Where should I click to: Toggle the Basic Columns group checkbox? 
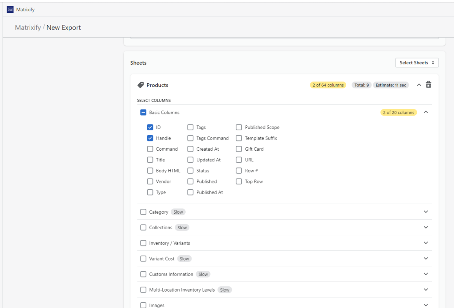[143, 112]
